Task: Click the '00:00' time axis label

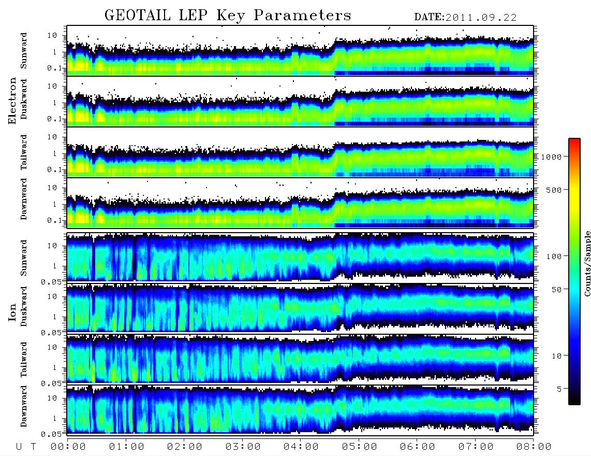Action: click(x=68, y=447)
